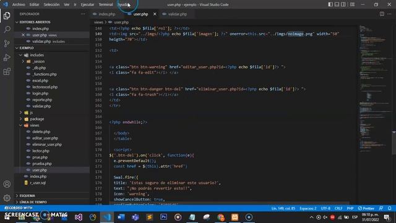Open editar_user.php in views folder
The height and width of the screenshot is (223, 396).
coord(45,138)
